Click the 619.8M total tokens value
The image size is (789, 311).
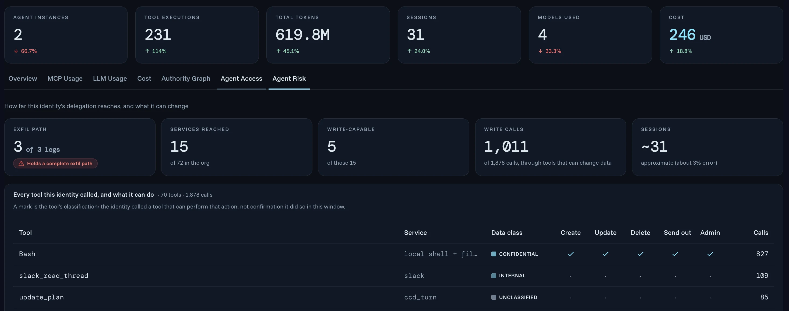[302, 35]
